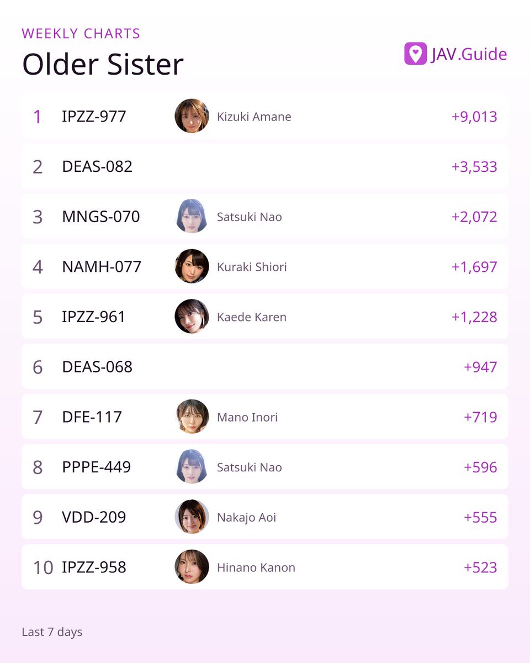This screenshot has height=663, width=530.
Task: Click the +9,013 score value
Action: [474, 117]
